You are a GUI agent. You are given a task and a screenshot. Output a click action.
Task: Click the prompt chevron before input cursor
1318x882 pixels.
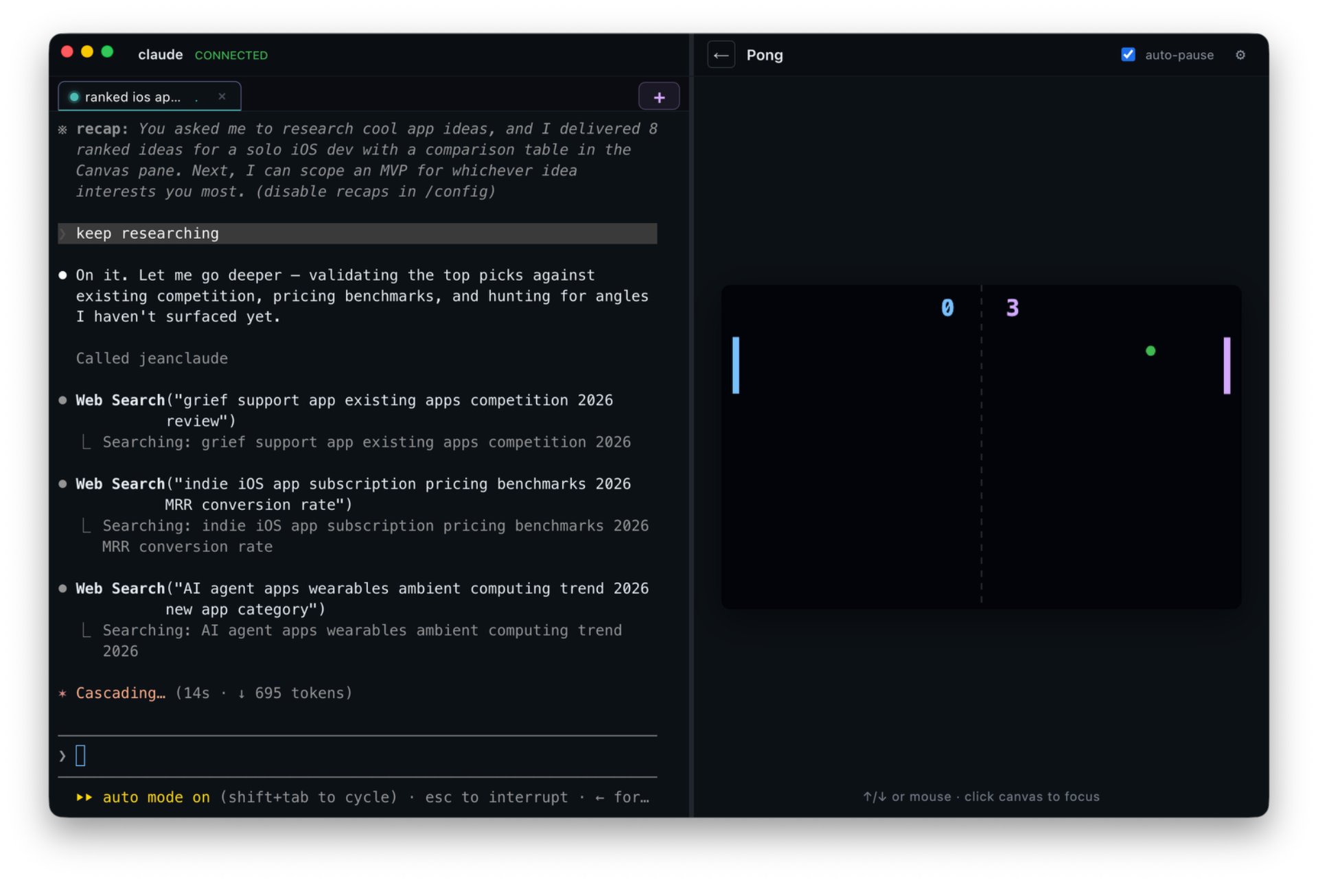click(x=62, y=756)
